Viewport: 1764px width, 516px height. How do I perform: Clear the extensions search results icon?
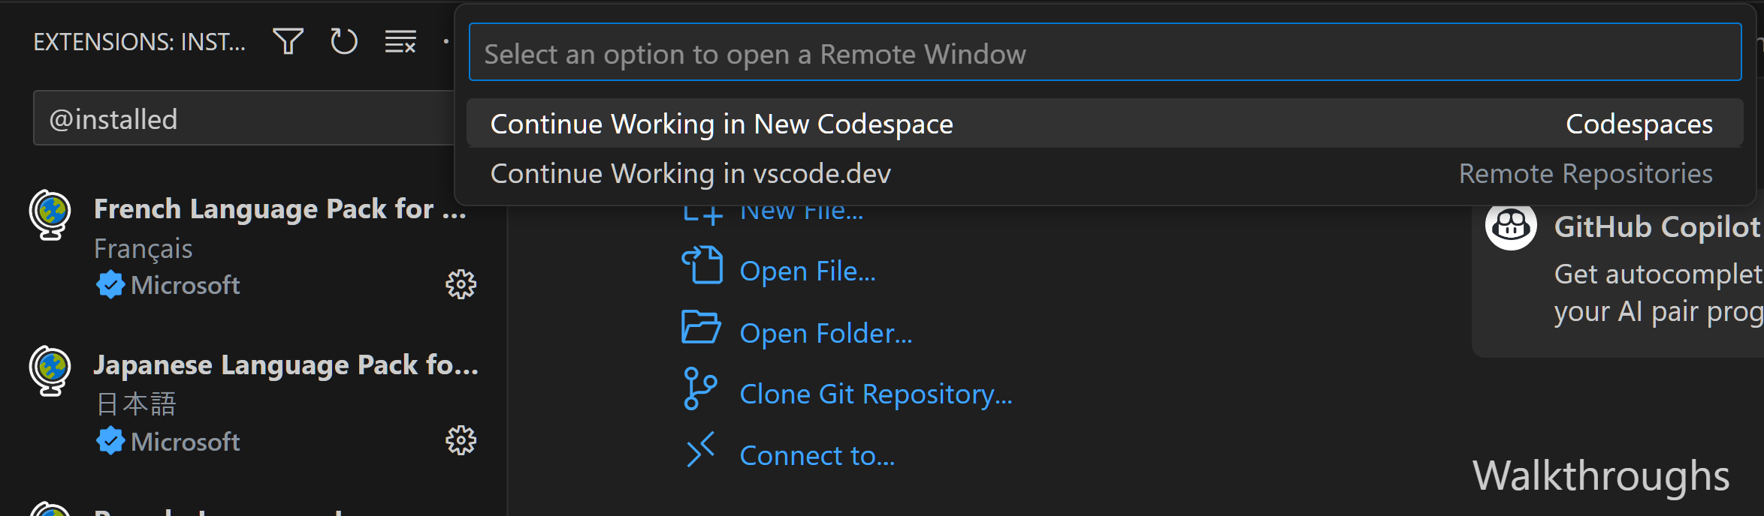coord(399,41)
